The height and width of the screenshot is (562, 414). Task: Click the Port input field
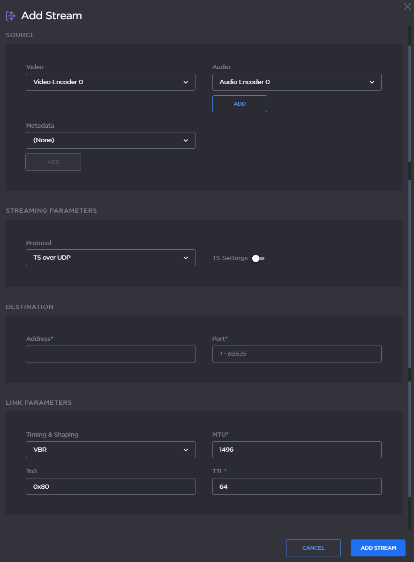click(x=297, y=354)
